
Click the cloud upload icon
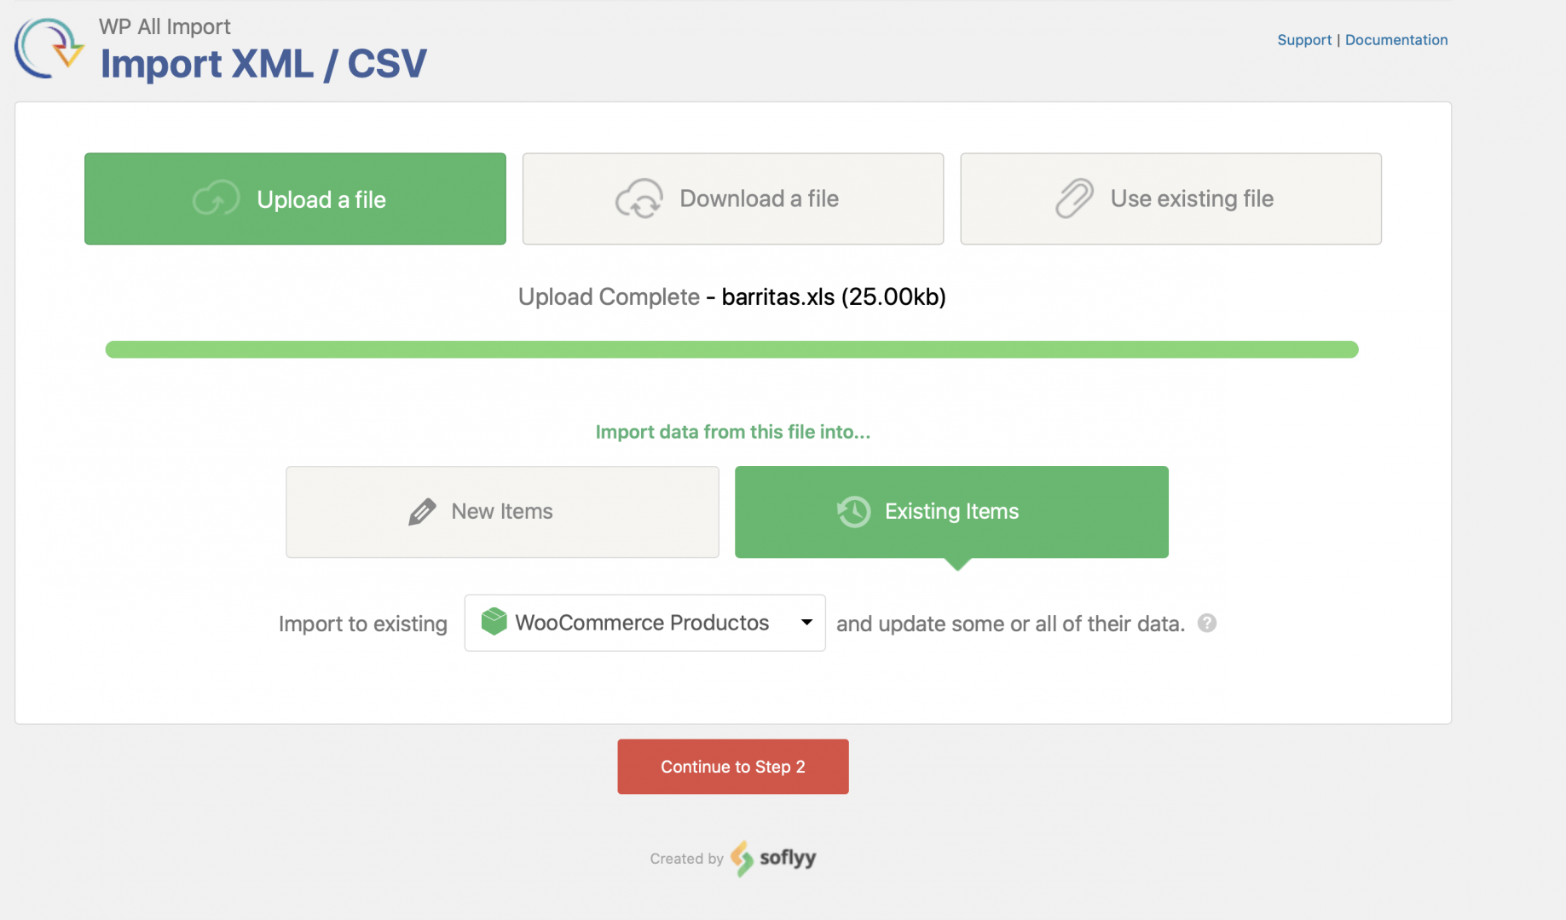(x=216, y=198)
